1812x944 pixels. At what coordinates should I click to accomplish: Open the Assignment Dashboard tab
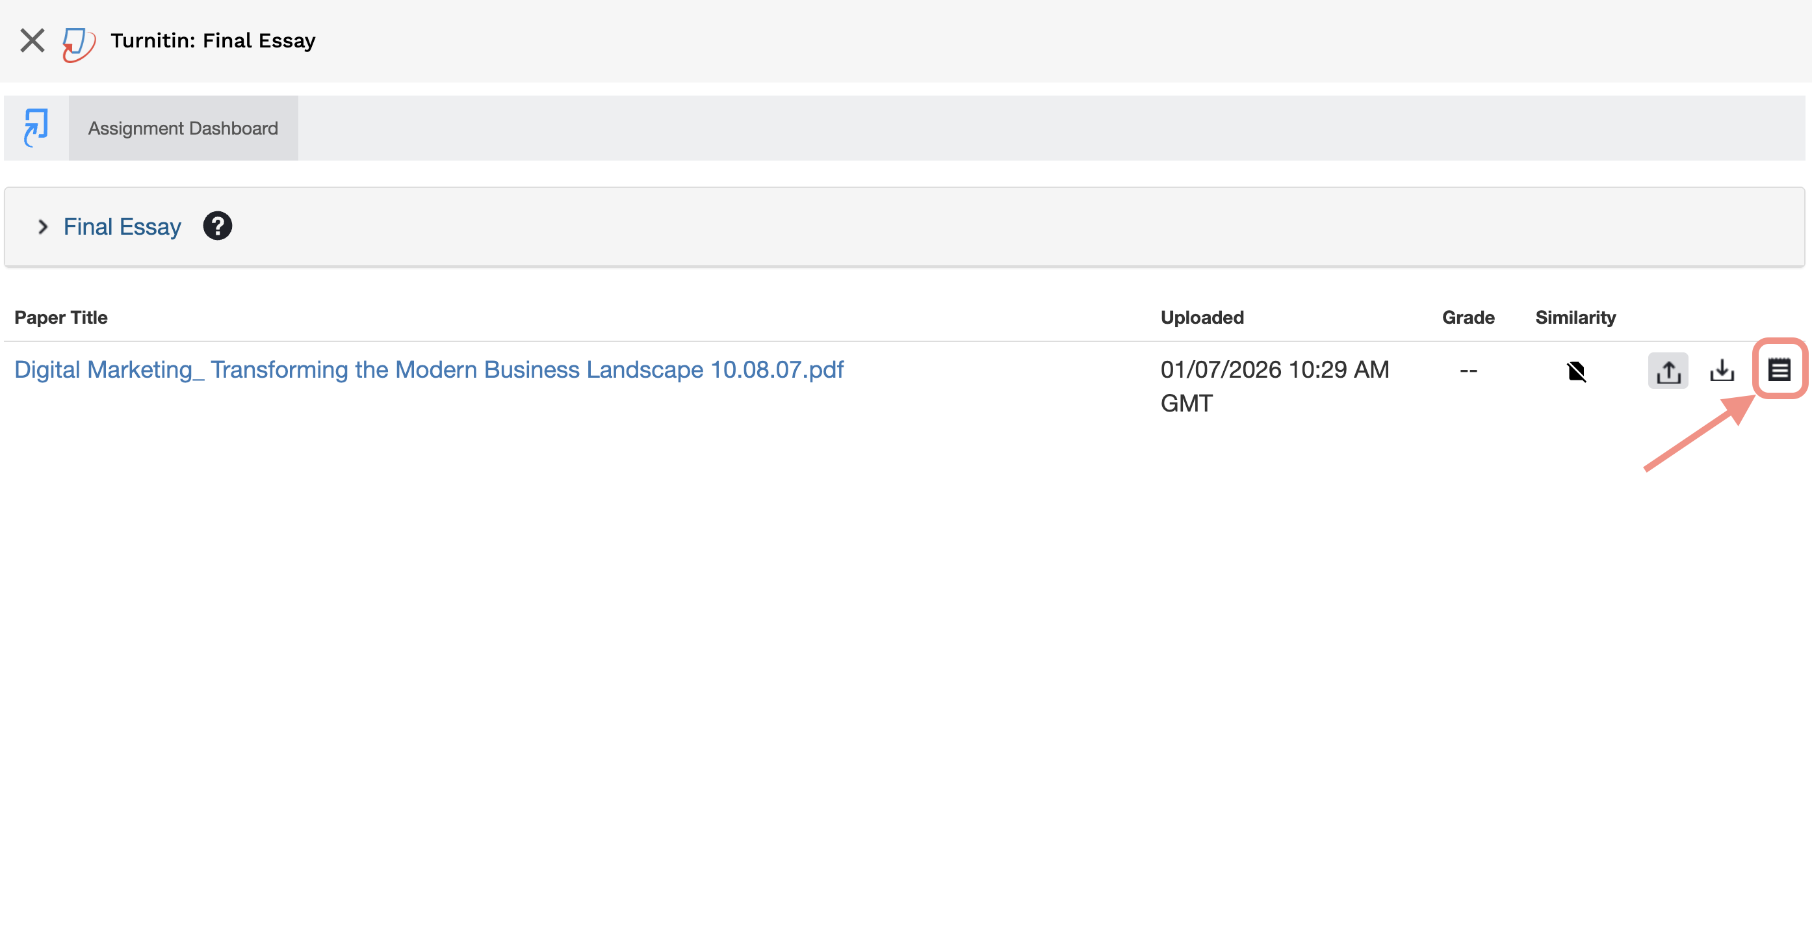183,128
